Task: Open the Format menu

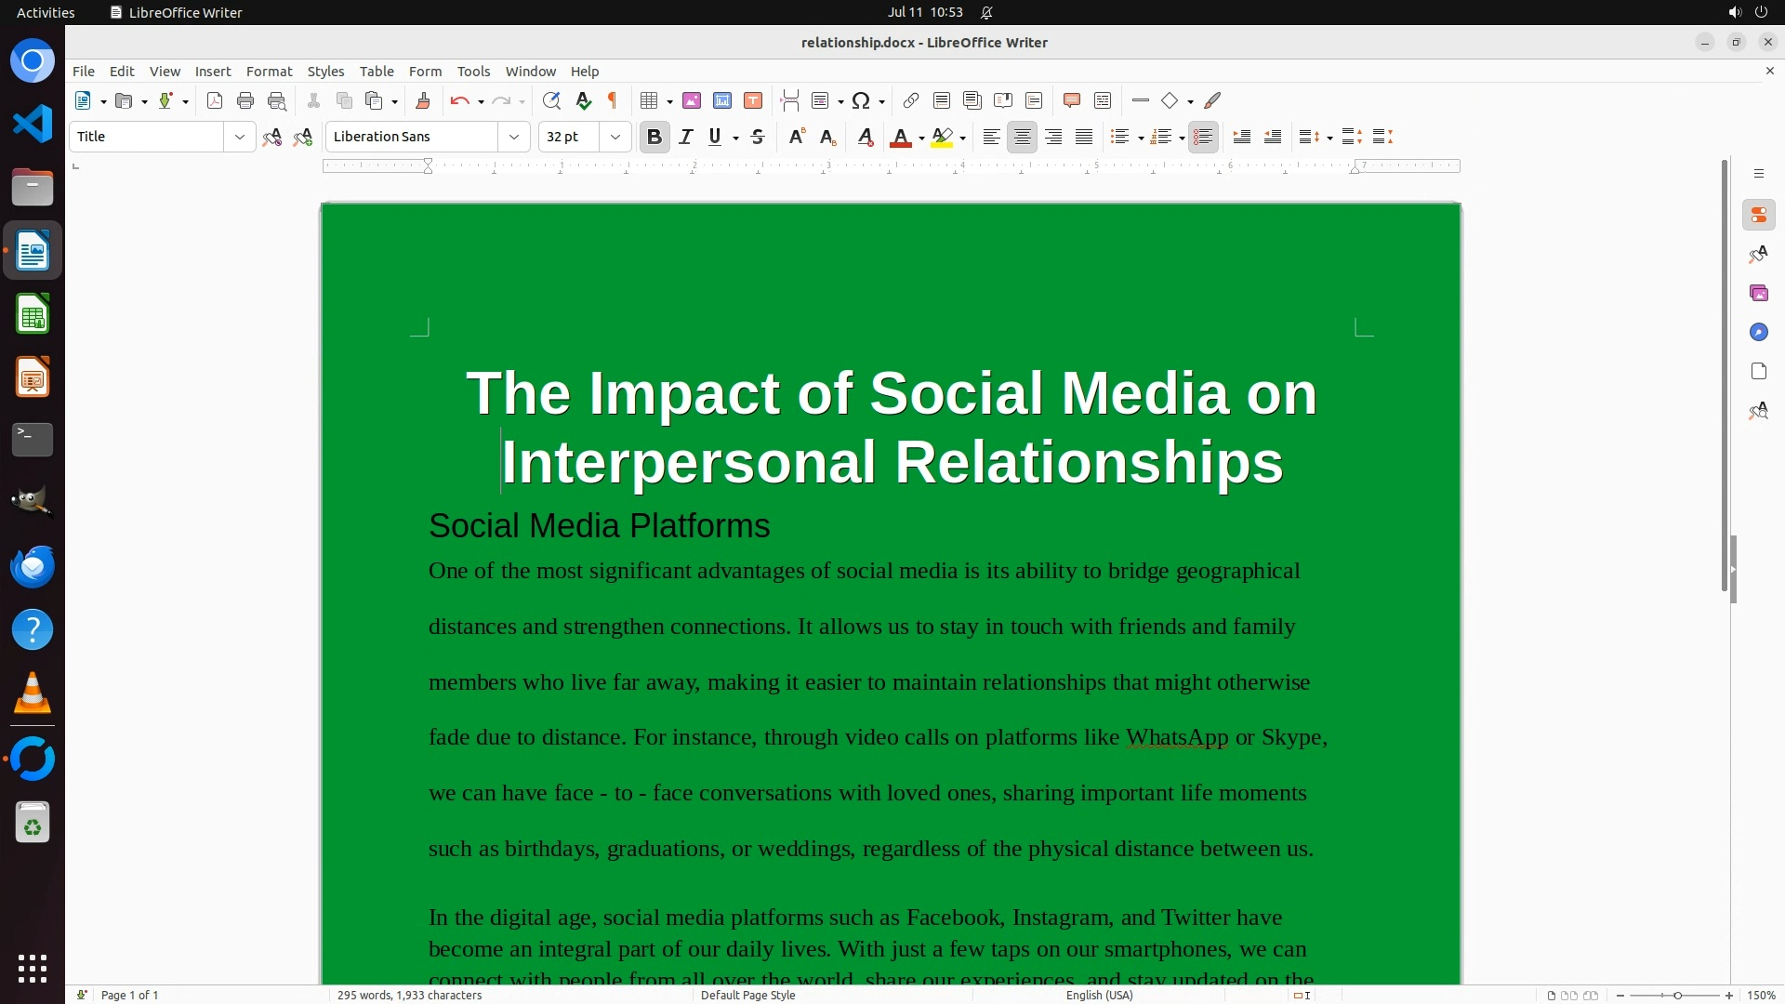Action: coord(269,72)
